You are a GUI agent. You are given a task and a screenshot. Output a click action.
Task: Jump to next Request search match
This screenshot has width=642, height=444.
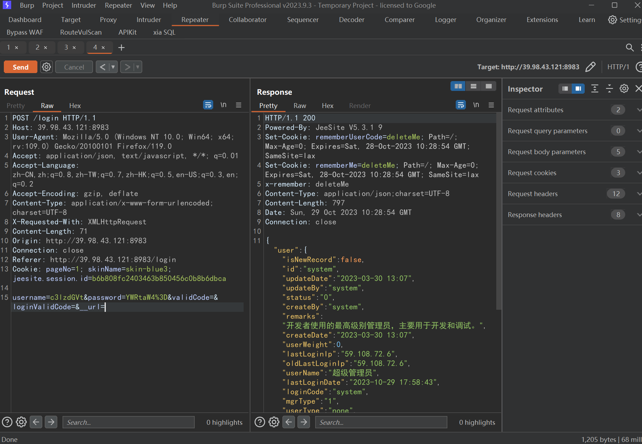tap(51, 422)
